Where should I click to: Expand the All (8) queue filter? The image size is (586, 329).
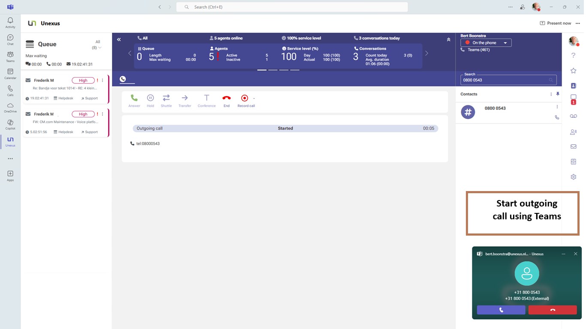coord(97,45)
